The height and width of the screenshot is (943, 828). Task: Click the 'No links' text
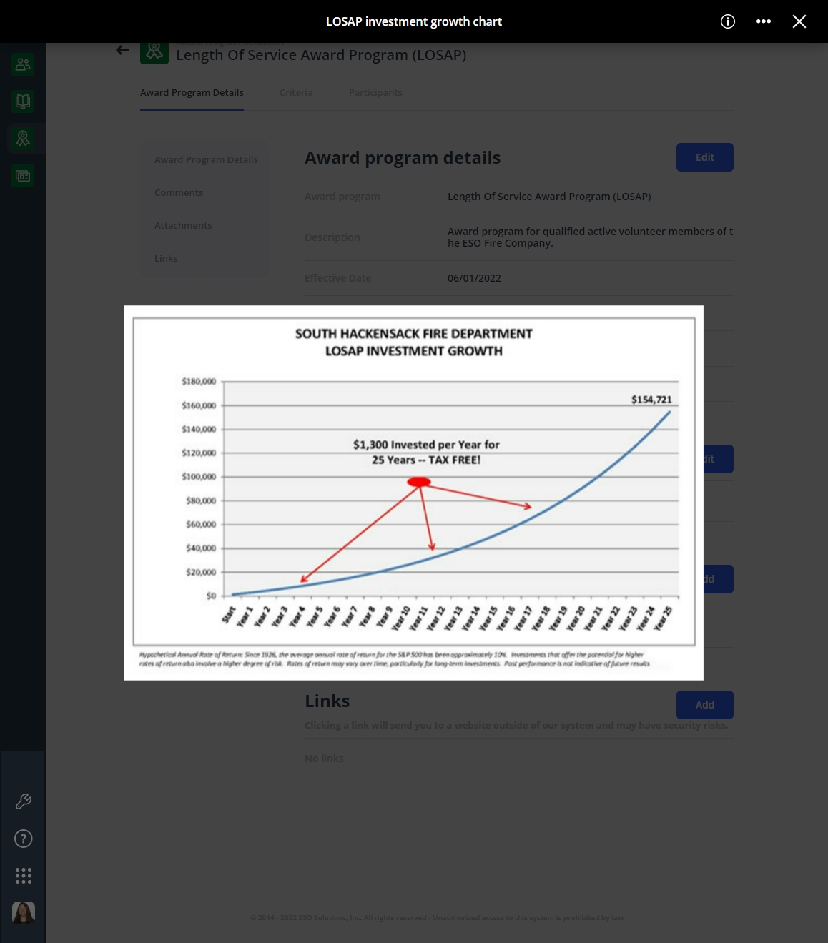[324, 759]
